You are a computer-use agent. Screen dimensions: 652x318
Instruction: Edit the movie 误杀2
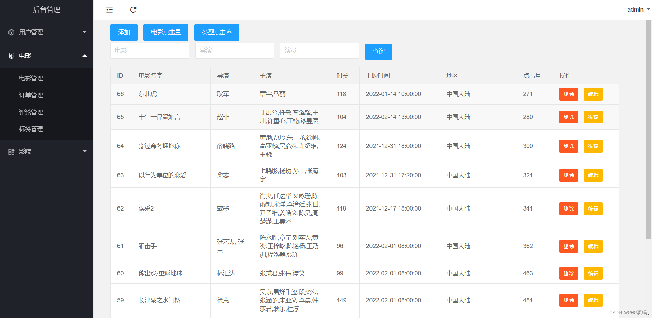click(x=593, y=209)
